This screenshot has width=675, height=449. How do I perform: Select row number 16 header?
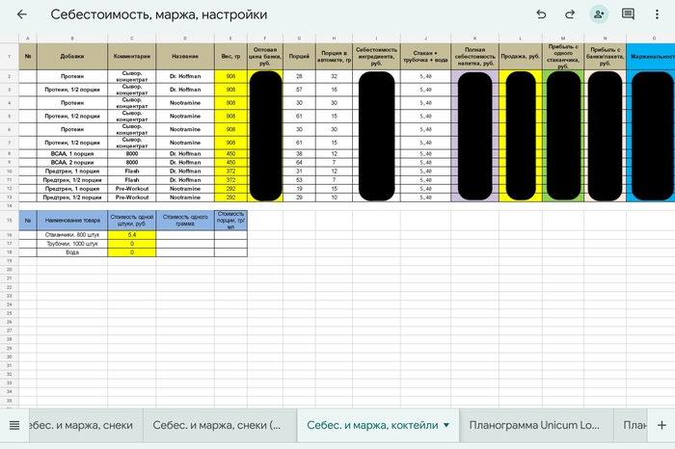pyautogui.click(x=9, y=235)
